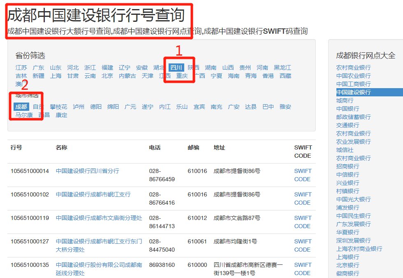Go to 北京银行 sidebar link
The width and height of the screenshot is (403, 278).
(x=348, y=265)
